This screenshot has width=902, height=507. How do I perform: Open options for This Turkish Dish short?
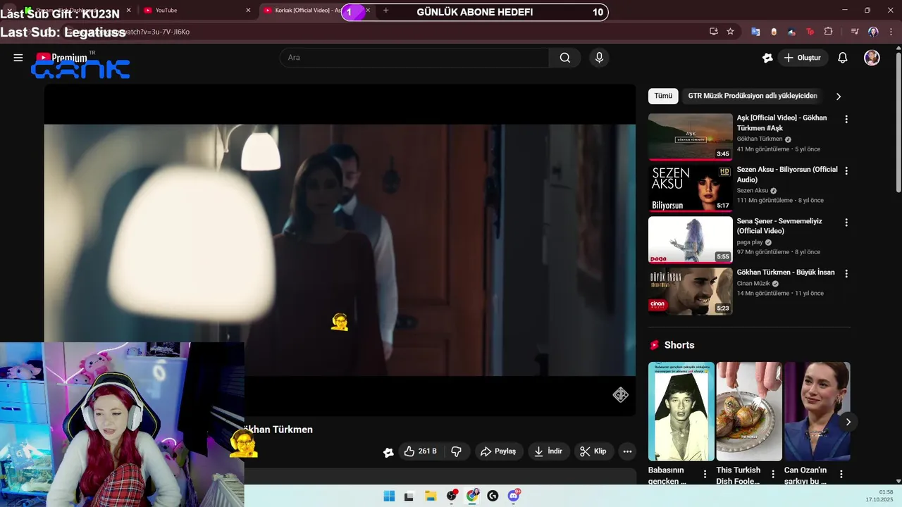[x=773, y=474]
